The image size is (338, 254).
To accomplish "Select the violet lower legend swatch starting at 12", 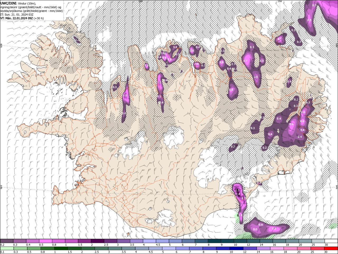I will [250, 248].
